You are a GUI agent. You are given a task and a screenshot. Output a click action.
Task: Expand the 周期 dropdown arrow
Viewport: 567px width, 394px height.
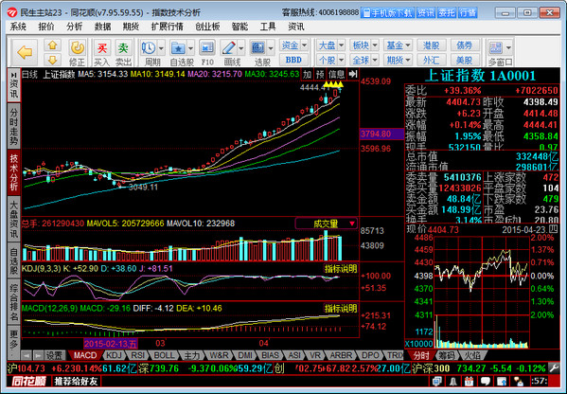(161, 48)
